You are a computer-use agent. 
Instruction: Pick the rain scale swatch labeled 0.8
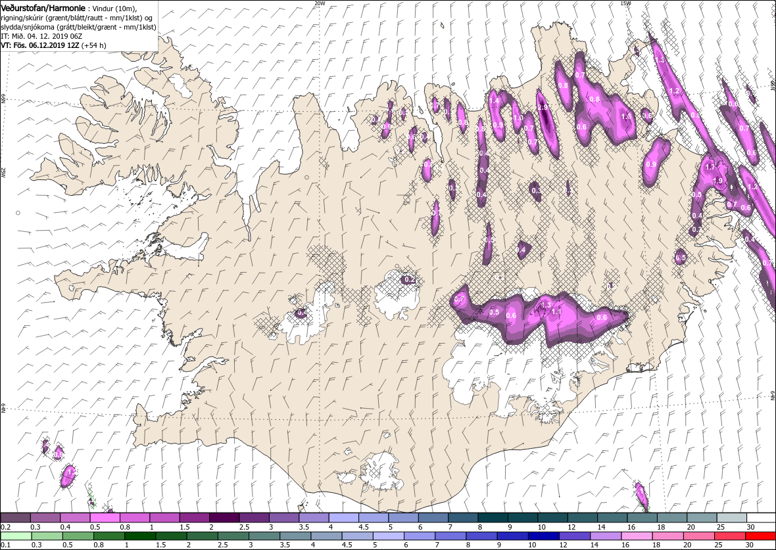click(x=109, y=536)
